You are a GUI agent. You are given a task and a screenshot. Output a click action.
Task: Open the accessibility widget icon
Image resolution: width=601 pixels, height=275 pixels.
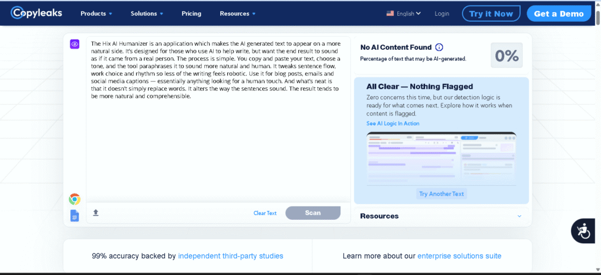point(582,231)
